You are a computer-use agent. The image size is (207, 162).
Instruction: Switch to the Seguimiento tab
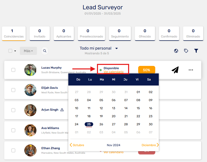click(120, 33)
